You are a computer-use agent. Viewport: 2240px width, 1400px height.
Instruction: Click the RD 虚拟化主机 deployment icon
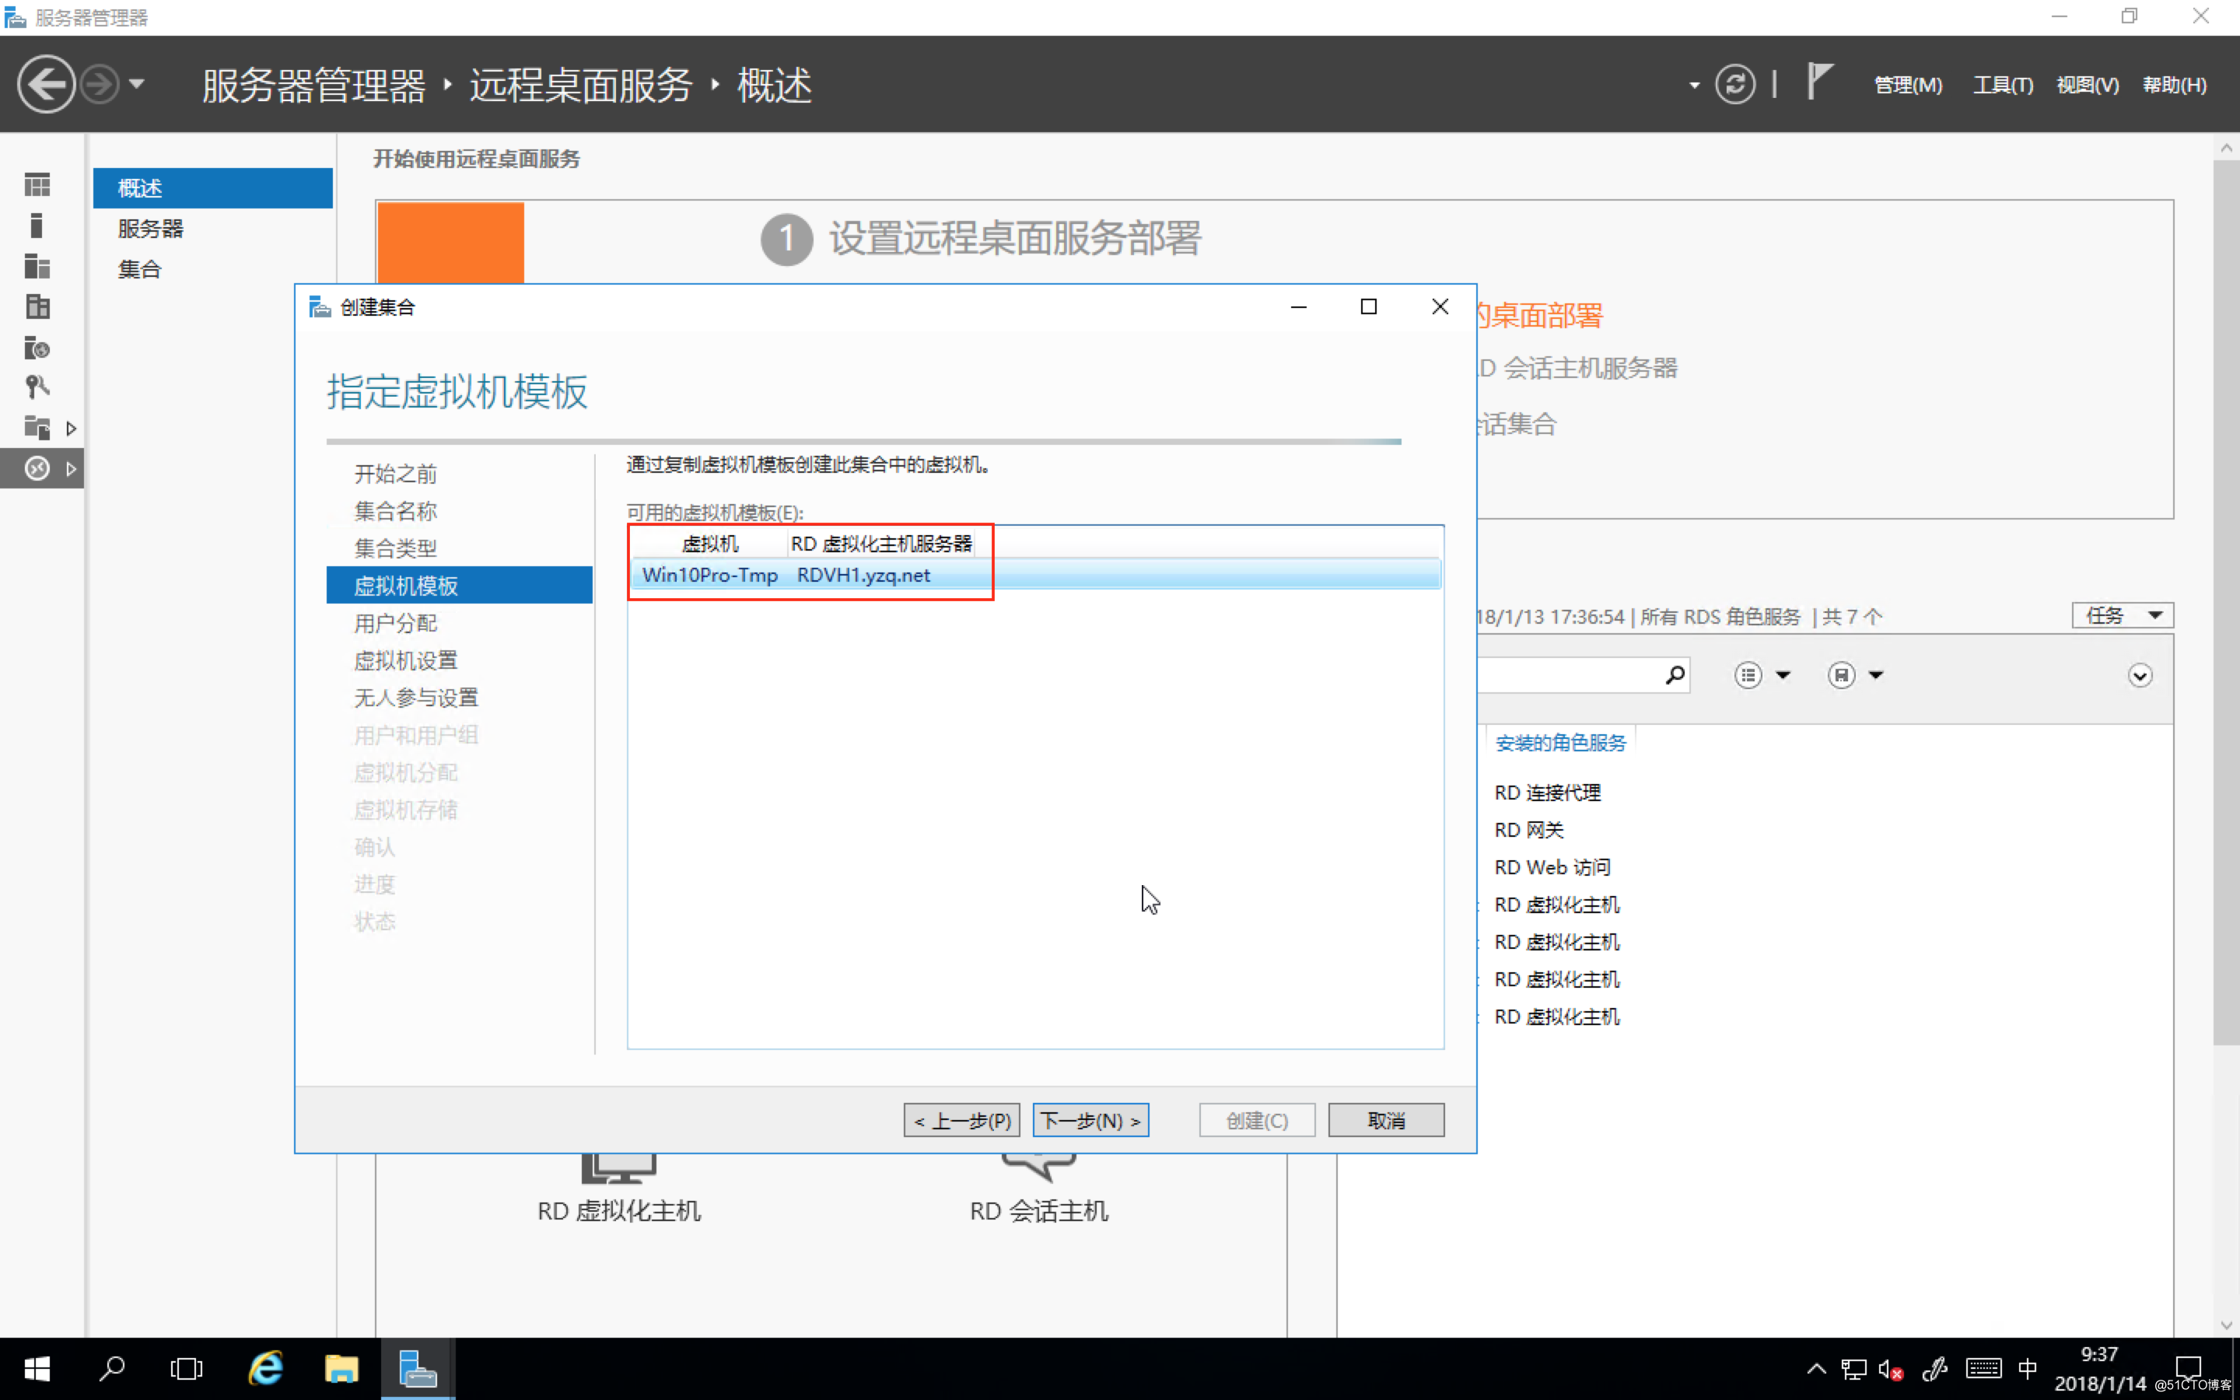[618, 1168]
